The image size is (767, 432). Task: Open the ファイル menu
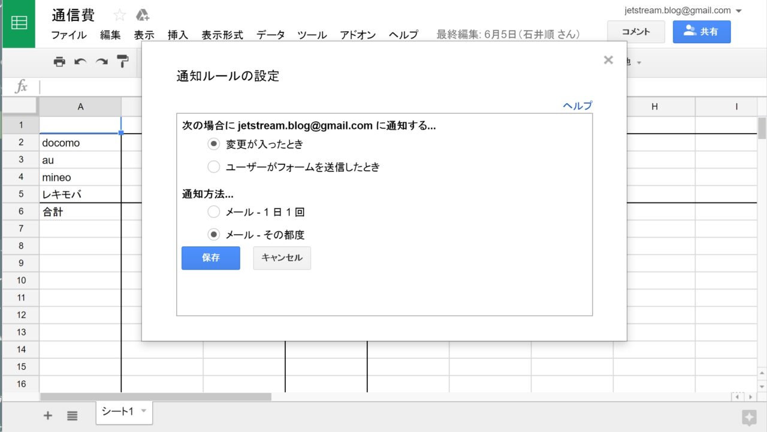point(69,35)
